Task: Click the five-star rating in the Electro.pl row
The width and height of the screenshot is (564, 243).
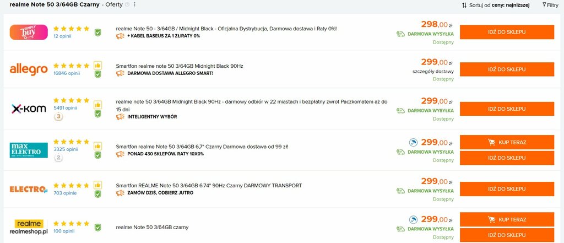Action: (x=71, y=185)
